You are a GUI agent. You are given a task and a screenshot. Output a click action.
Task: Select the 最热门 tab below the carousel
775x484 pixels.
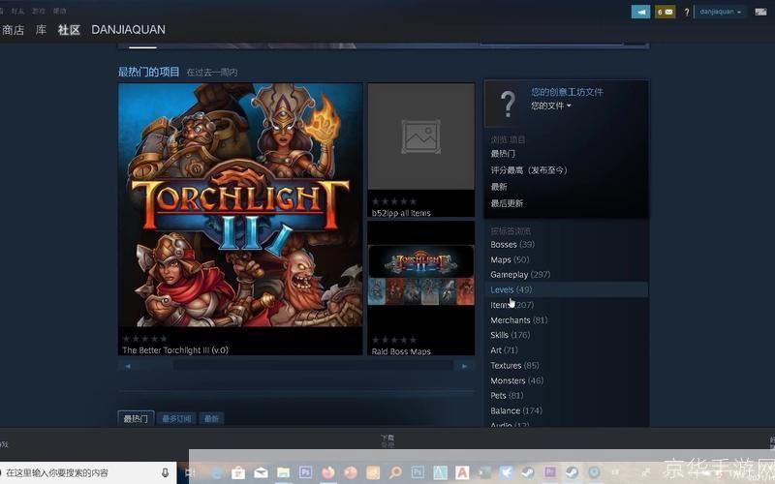coord(136,419)
